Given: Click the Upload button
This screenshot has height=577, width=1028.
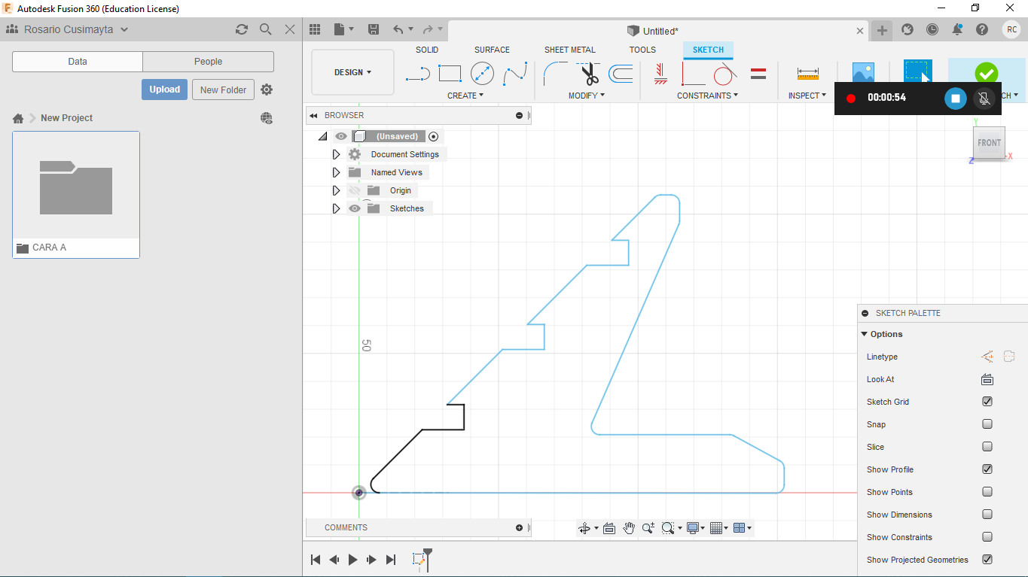Looking at the screenshot, I should coord(164,90).
